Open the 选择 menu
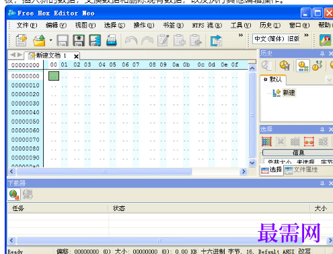The width and height of the screenshot is (333, 254). pos(114,26)
